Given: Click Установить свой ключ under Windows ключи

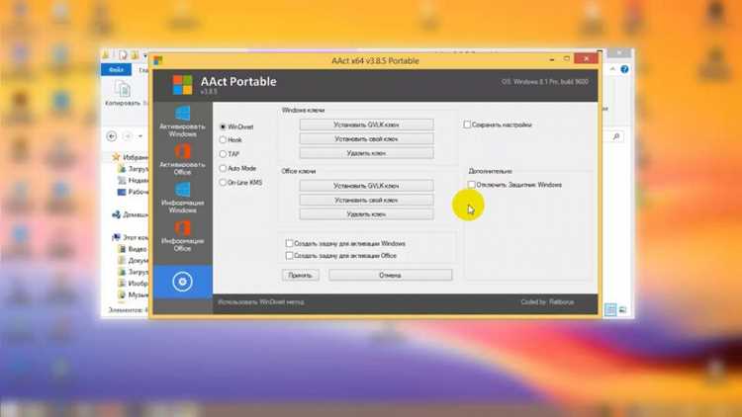Looking at the screenshot, I should [366, 139].
